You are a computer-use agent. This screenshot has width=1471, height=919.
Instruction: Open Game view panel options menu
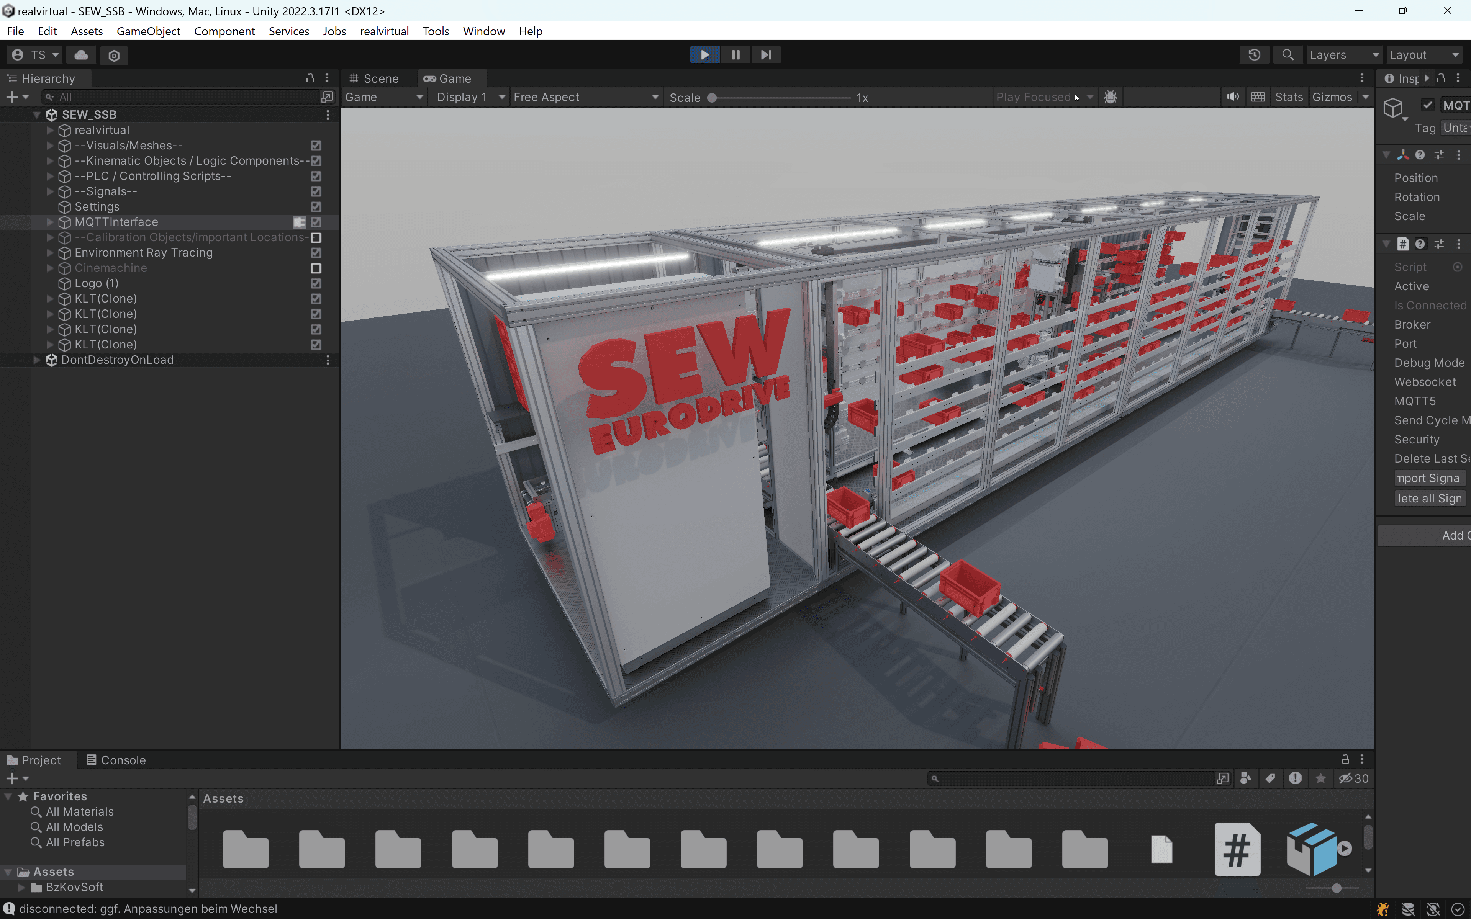(1361, 78)
